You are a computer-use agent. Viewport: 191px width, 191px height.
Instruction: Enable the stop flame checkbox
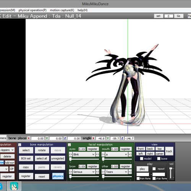(x=154, y=178)
